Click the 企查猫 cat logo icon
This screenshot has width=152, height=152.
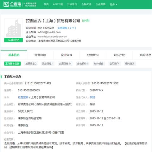6,4
